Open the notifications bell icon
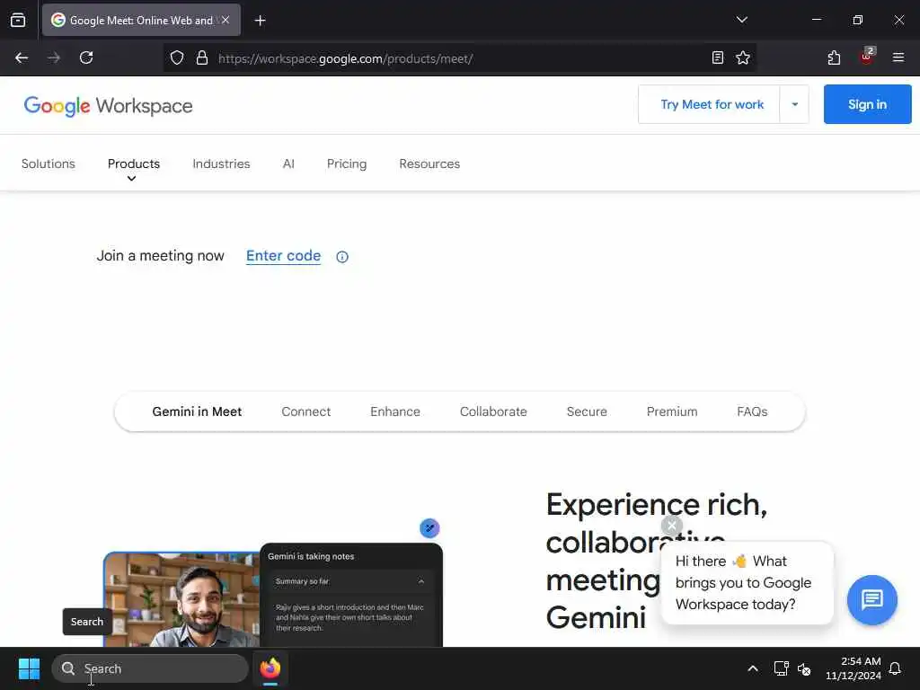 895,668
